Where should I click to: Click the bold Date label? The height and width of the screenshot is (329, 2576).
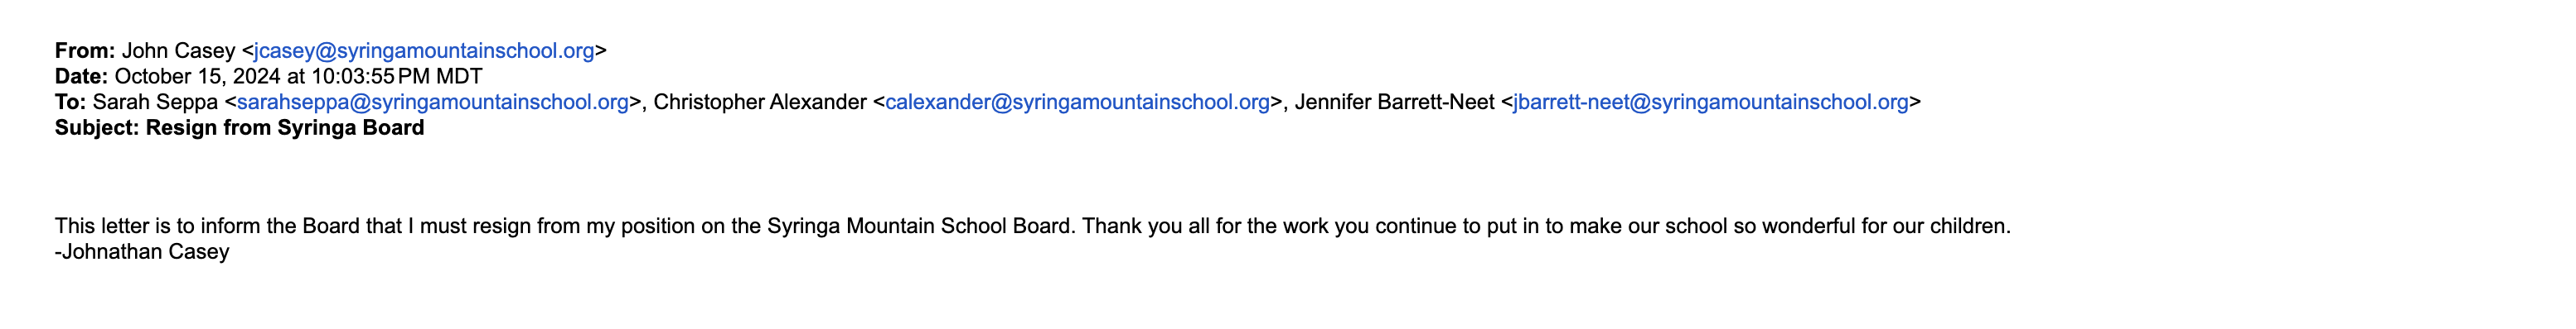pyautogui.click(x=81, y=77)
